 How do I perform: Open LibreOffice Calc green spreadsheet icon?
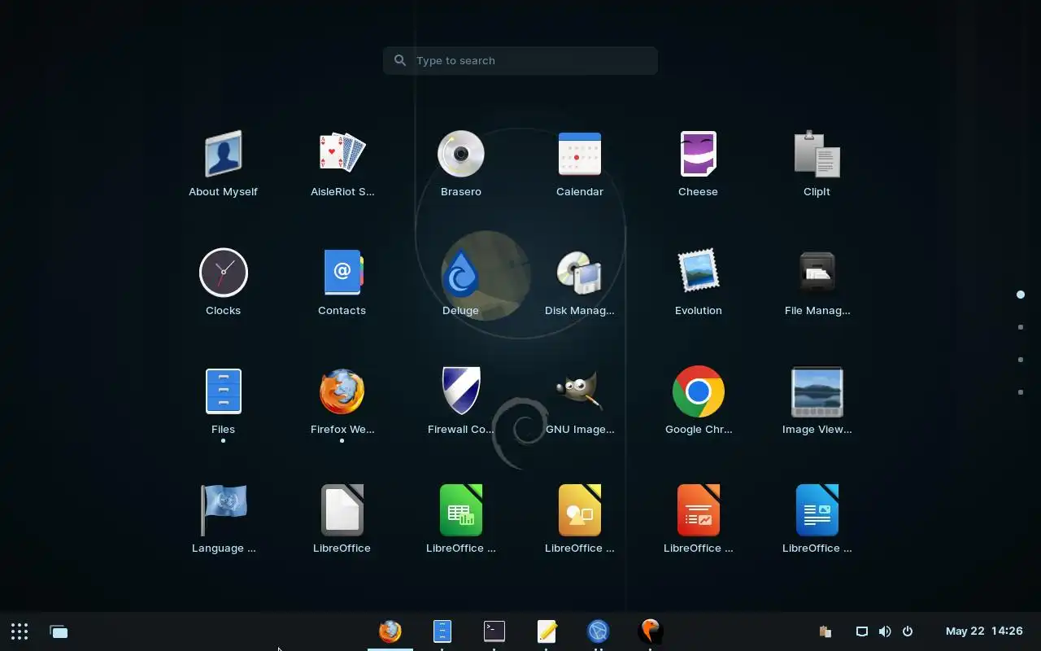[461, 520]
